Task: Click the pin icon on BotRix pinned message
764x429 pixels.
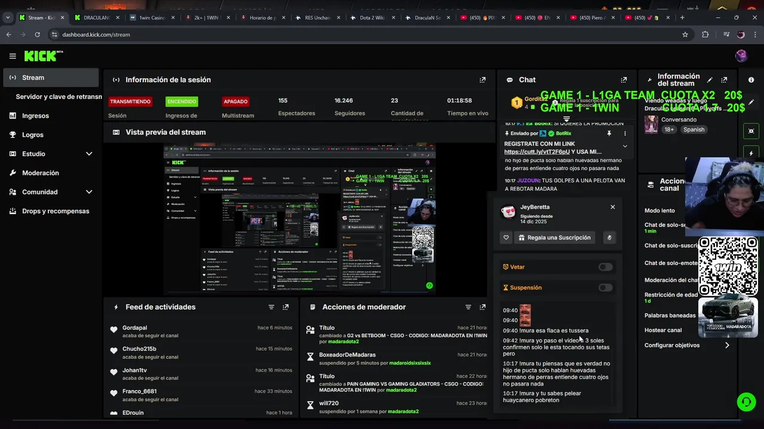Action: (609, 133)
